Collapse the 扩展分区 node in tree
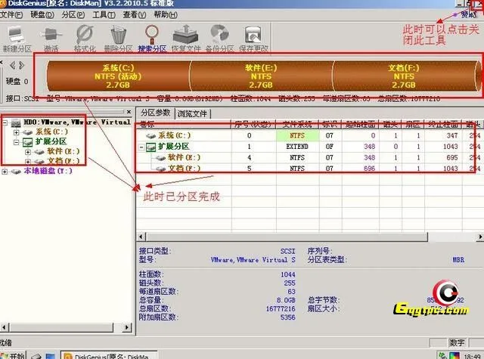The width and height of the screenshot is (484, 359). pos(17,142)
